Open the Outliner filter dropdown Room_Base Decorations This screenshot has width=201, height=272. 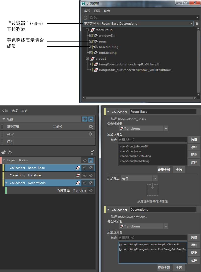click(x=138, y=23)
